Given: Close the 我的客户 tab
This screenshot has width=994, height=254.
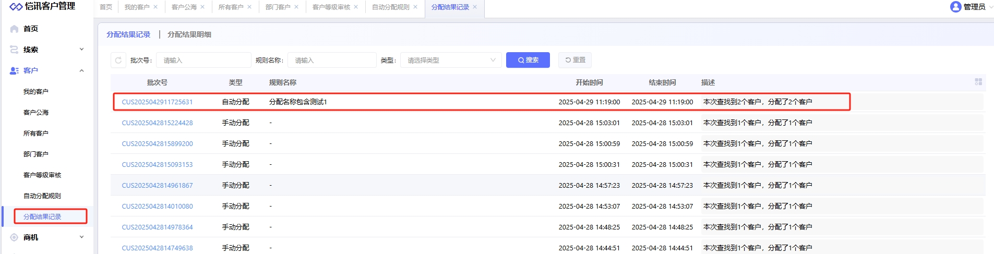Looking at the screenshot, I should pyautogui.click(x=155, y=7).
